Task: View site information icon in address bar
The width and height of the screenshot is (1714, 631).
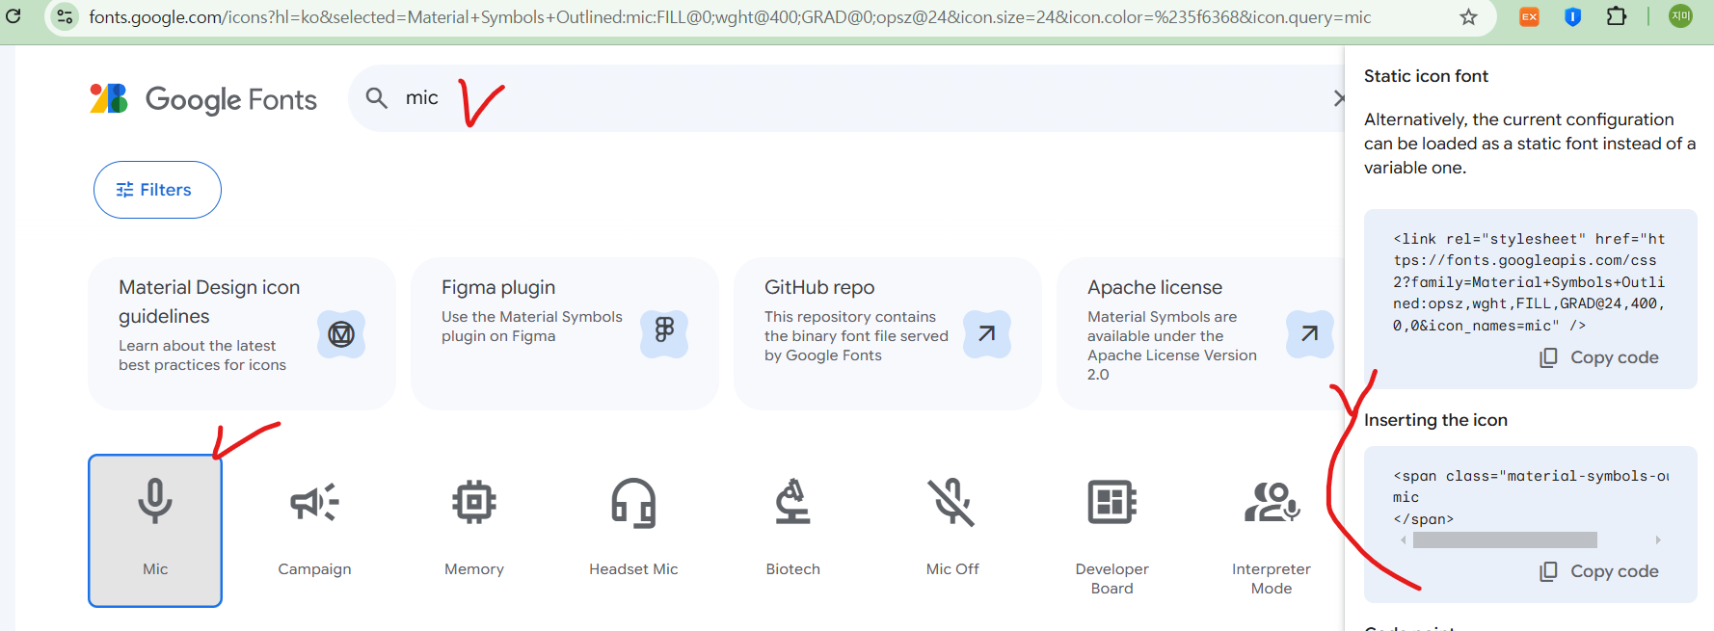Action: coord(65,16)
